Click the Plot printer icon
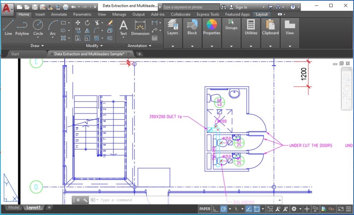Screen dimensions: 354x215 pyautogui.click(x=65, y=7)
